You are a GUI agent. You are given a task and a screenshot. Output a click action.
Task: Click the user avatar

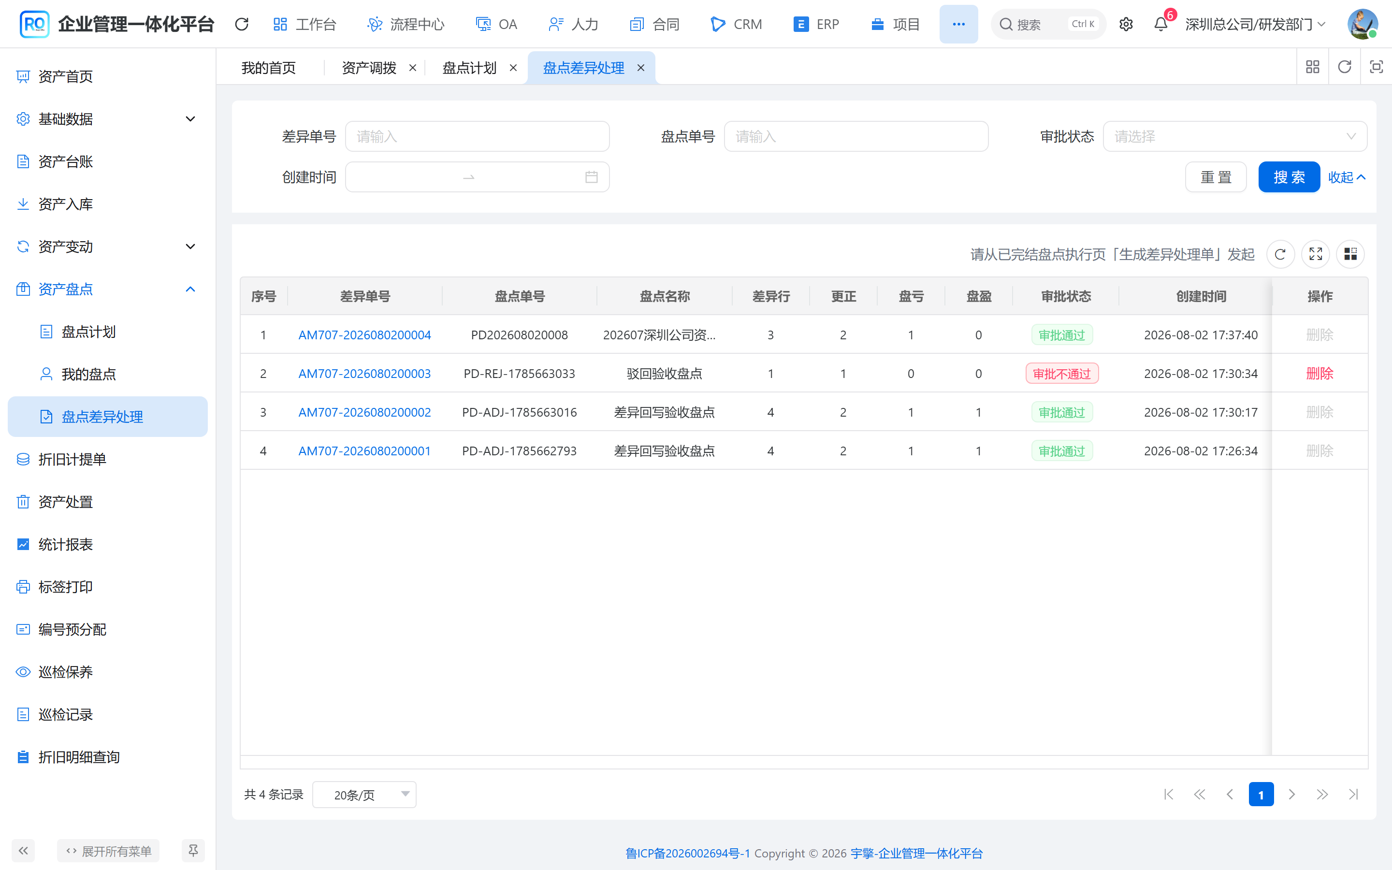pos(1362,24)
